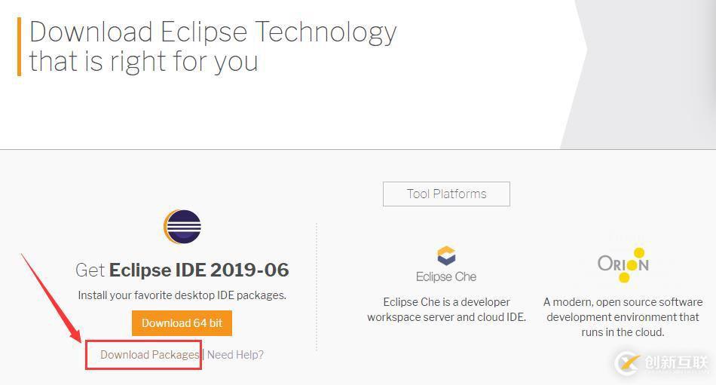
Task: Click the orange bar beside the heading
Action: (x=19, y=47)
